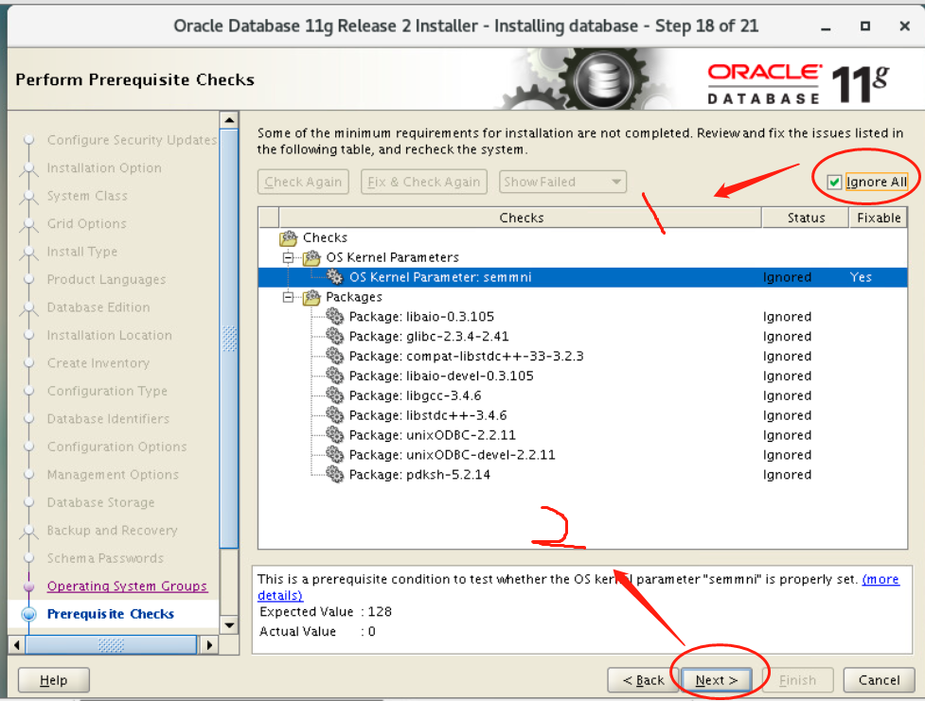Click the Checks root folder icon

289,237
